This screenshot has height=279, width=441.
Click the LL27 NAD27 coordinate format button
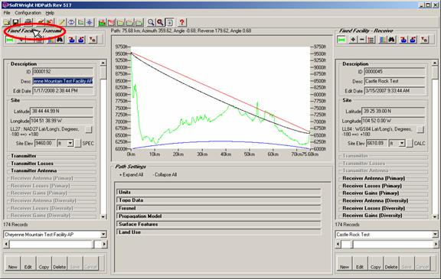click(x=89, y=130)
